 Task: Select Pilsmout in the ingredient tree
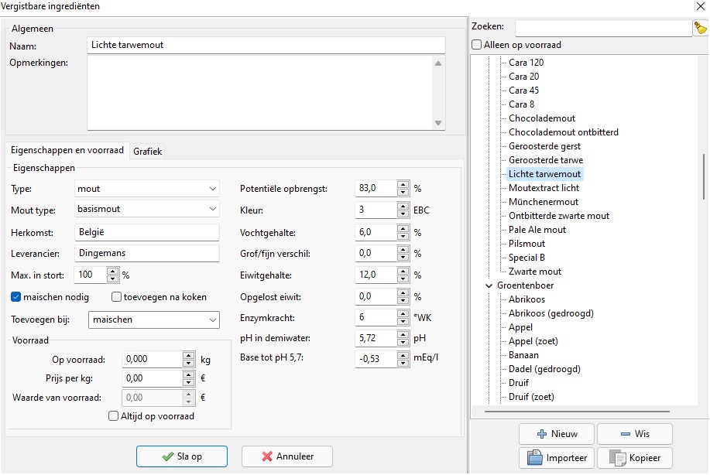[x=526, y=244]
